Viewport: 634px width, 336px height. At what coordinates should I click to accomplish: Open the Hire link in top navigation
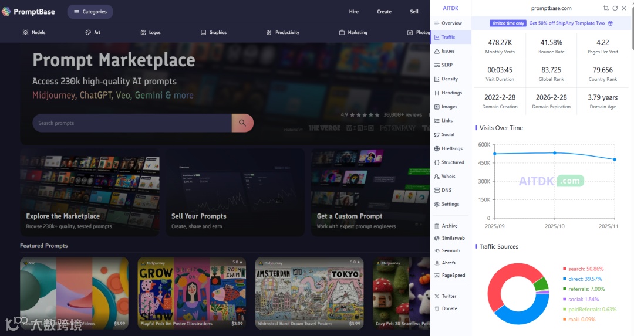click(x=354, y=12)
